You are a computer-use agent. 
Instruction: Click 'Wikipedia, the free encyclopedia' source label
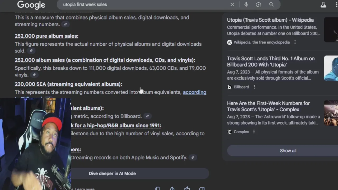tap(262, 42)
